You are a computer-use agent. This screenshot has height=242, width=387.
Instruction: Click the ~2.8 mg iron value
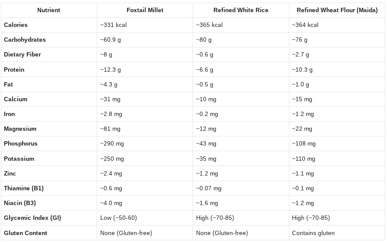click(x=111, y=114)
